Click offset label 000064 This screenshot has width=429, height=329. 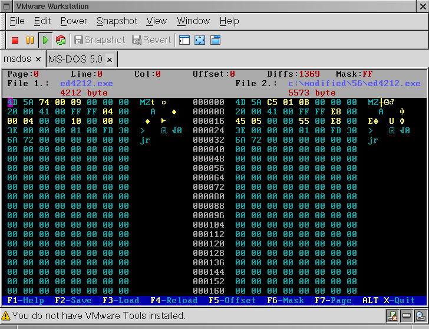point(209,177)
